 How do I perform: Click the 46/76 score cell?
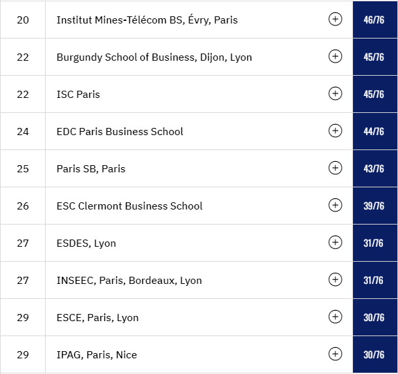pyautogui.click(x=375, y=20)
